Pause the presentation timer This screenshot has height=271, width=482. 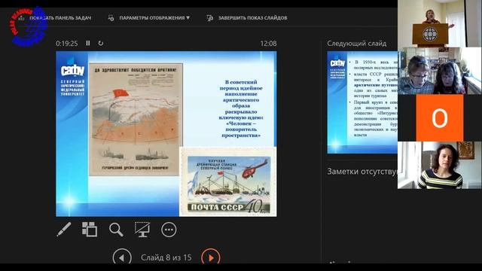tap(88, 44)
